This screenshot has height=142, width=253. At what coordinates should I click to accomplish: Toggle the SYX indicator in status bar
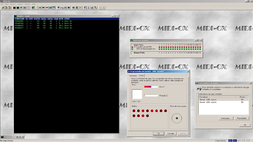(235, 141)
